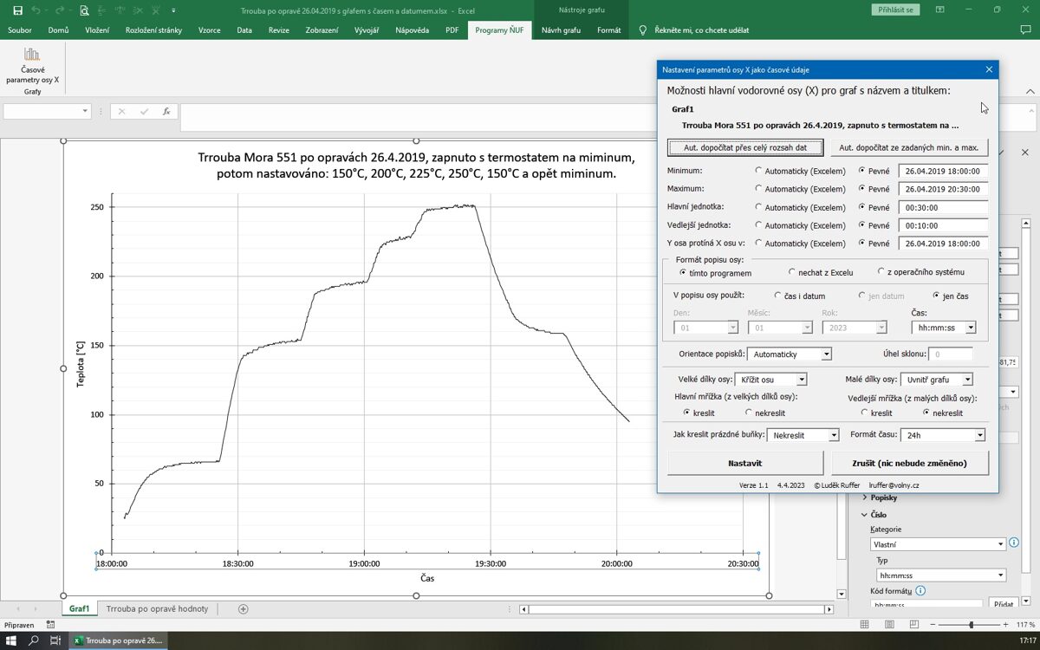
Task: Click 'Aut. dopočítat přes celý rozsah dat'
Action: (745, 147)
